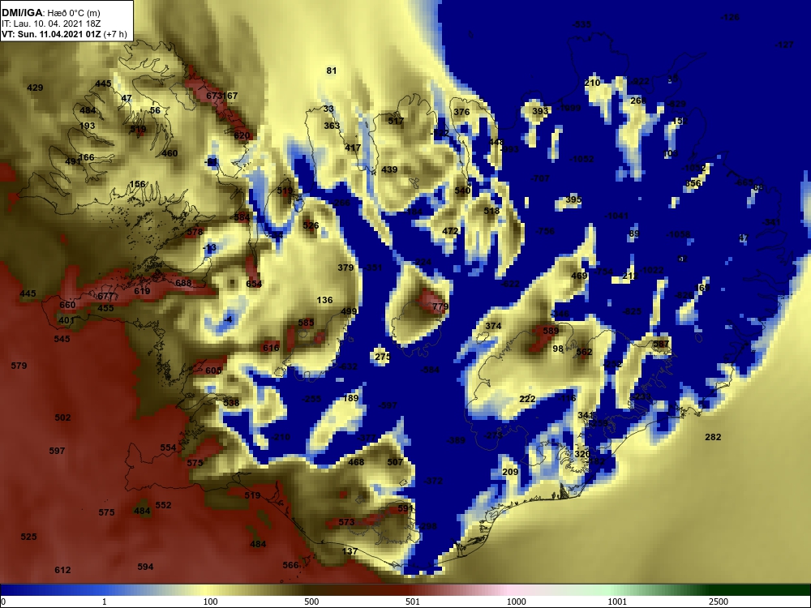Click the map value '540'
The width and height of the screenshot is (811, 608).
(462, 191)
